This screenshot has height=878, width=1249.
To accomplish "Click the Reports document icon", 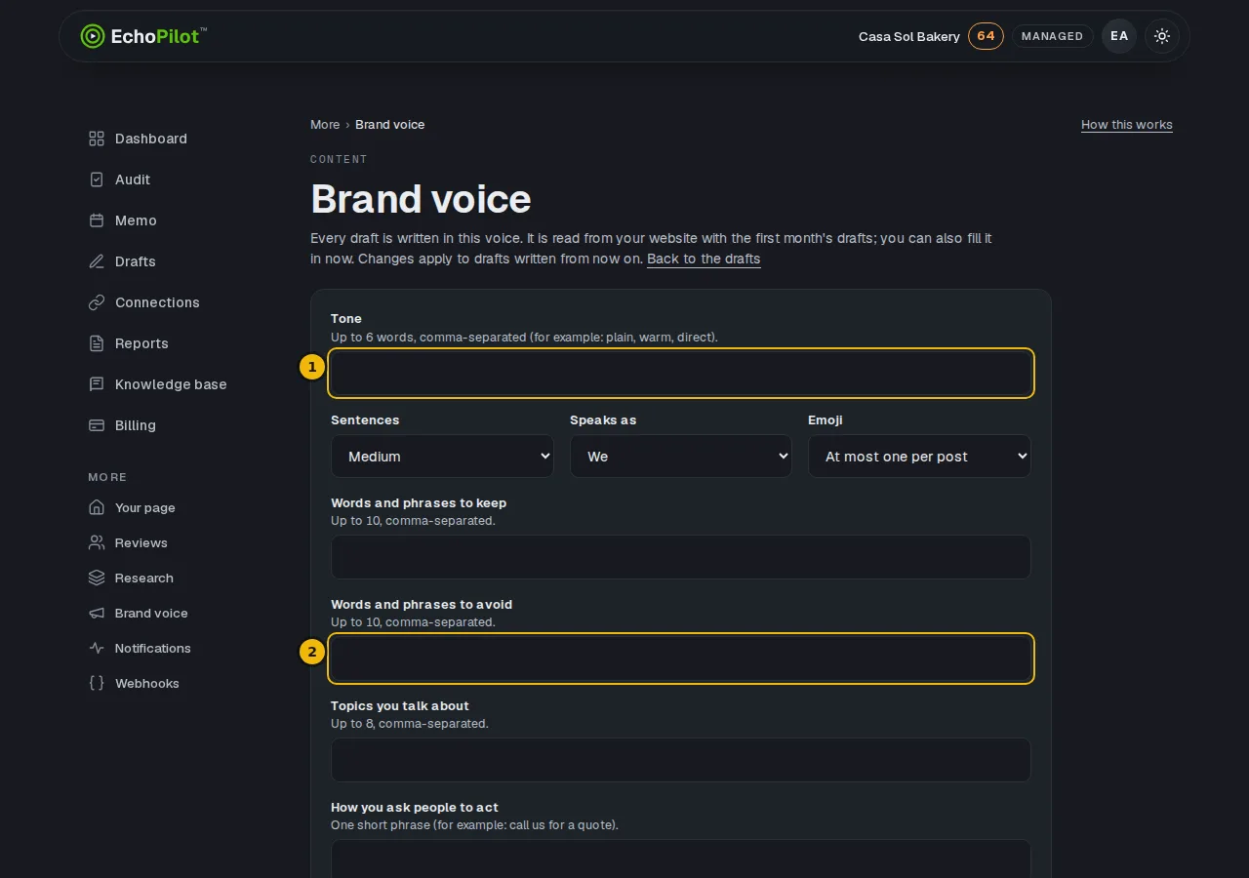I will click(97, 343).
